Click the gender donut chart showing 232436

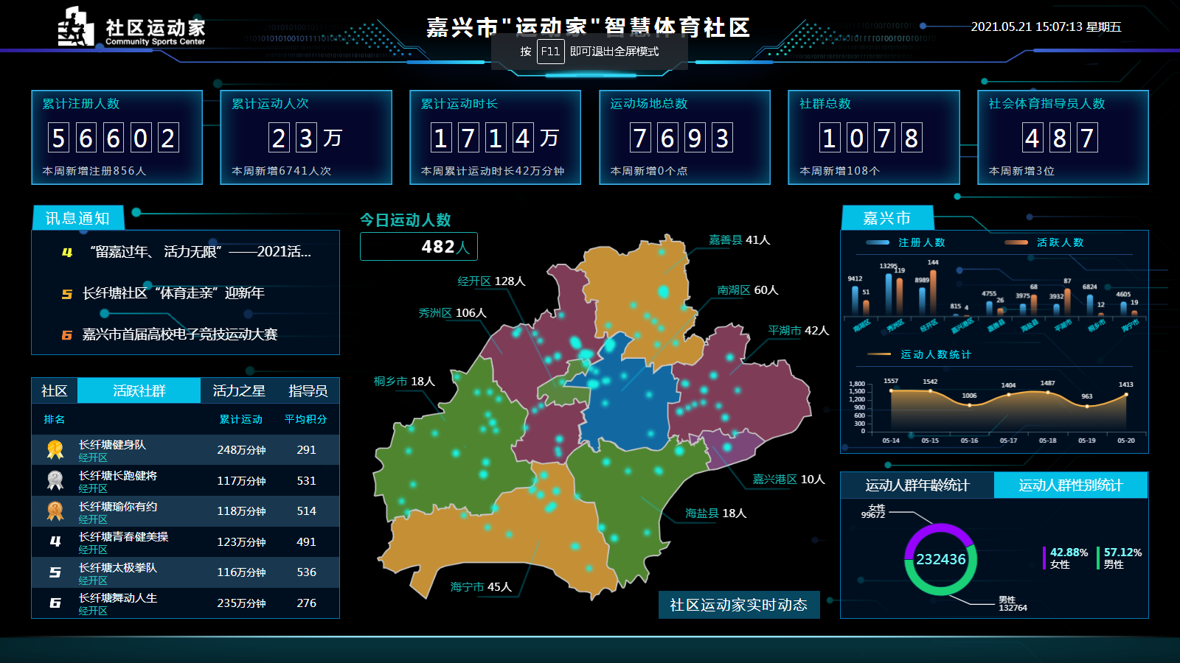click(940, 559)
